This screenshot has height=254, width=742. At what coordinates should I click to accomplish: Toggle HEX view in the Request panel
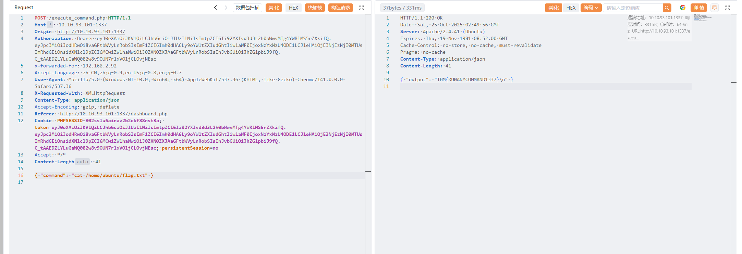coord(293,8)
